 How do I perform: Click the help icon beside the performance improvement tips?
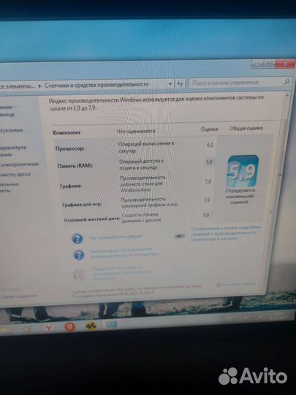[x=79, y=255]
